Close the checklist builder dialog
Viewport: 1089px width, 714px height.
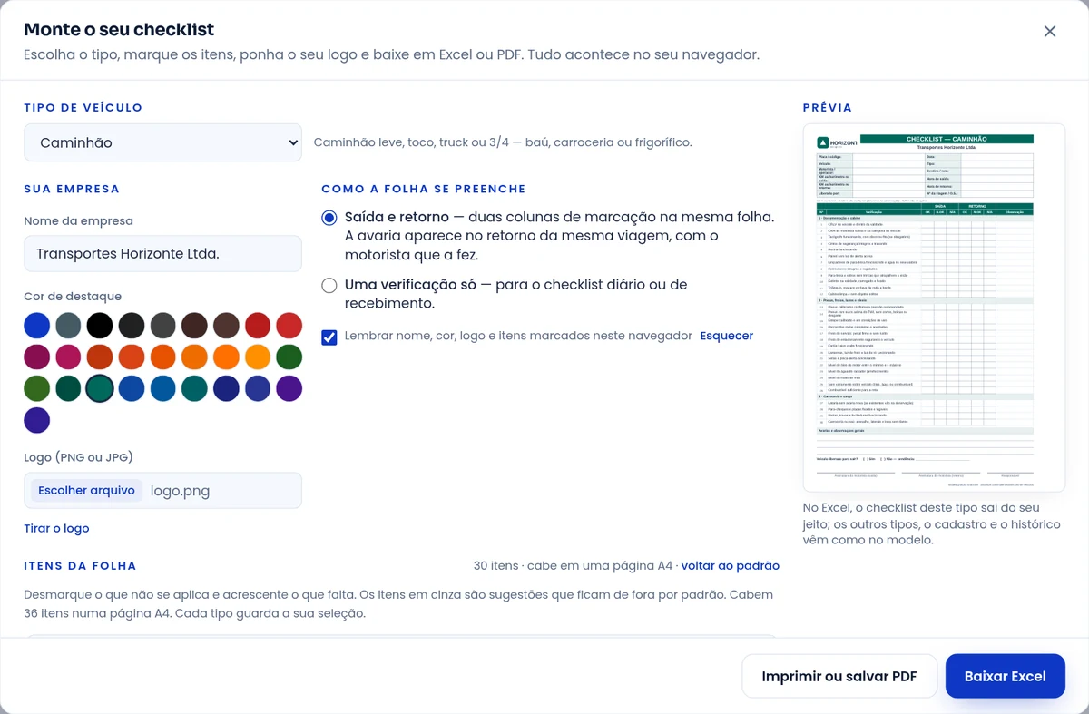(x=1050, y=32)
